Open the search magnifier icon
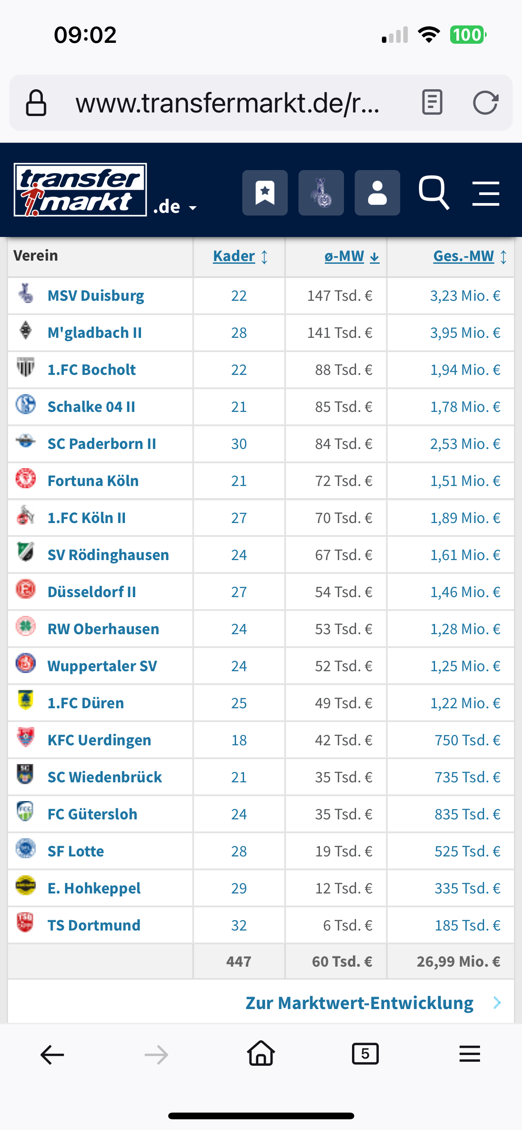 (x=434, y=193)
